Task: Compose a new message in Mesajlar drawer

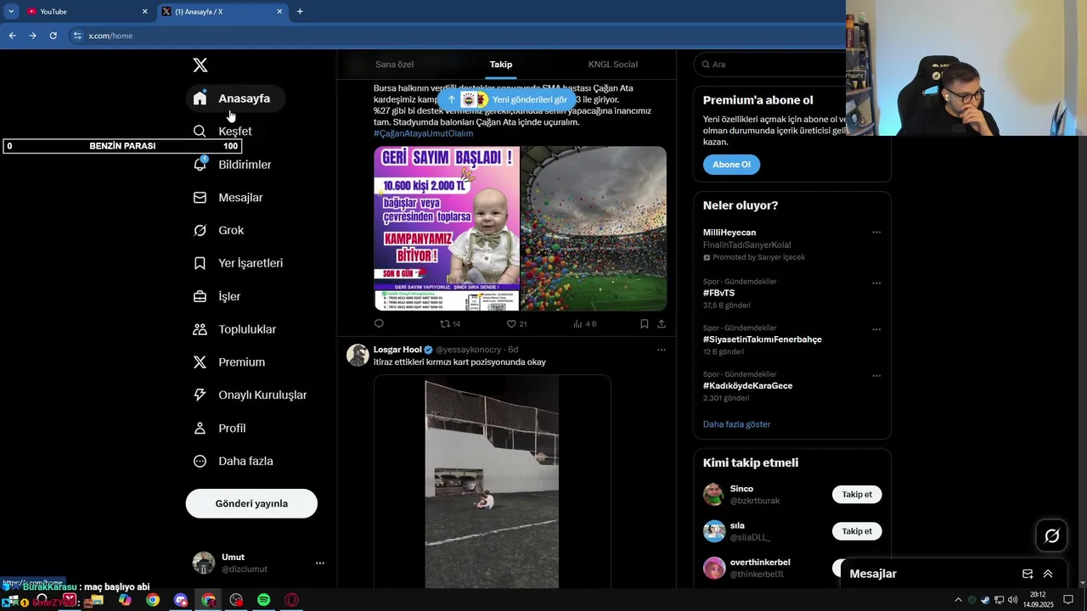Action: 1028,574
